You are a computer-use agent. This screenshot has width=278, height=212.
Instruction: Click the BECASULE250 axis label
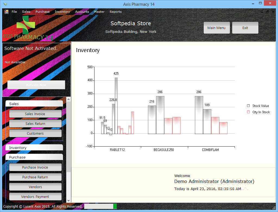(x=164, y=150)
